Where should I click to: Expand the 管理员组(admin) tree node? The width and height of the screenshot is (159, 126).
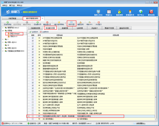(x=3, y=28)
